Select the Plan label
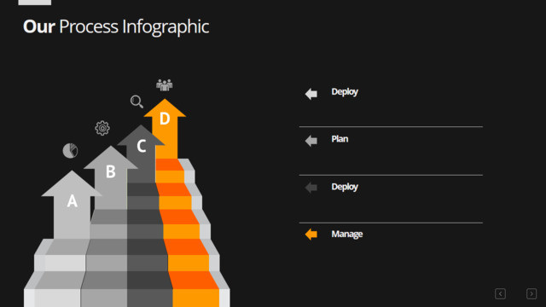This screenshot has height=307, width=546. [340, 139]
